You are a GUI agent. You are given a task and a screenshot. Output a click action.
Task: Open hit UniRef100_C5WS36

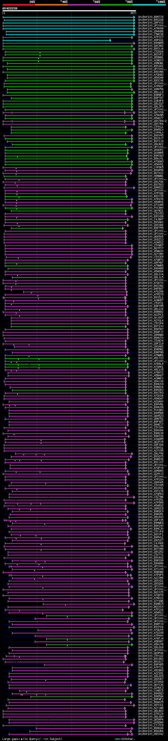[x=151, y=34]
